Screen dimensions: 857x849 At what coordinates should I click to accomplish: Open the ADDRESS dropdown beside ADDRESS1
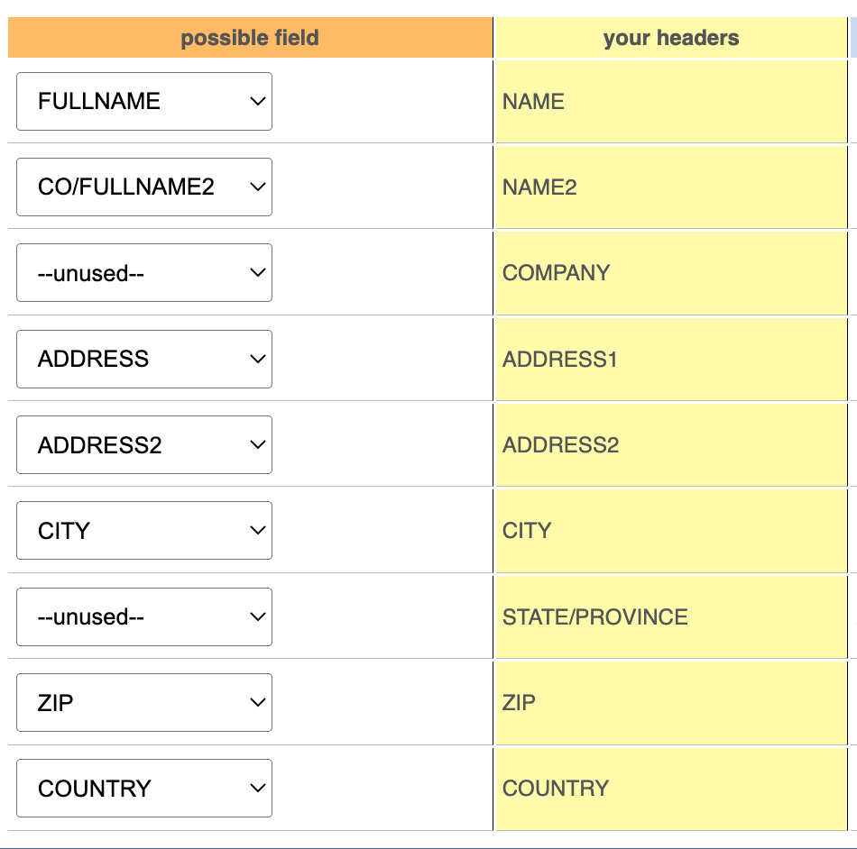pyautogui.click(x=144, y=359)
